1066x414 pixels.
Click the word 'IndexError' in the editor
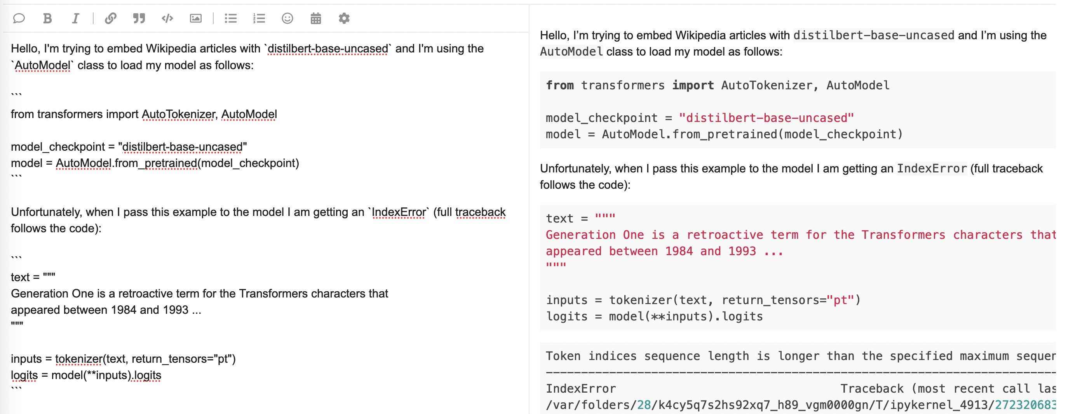point(399,212)
